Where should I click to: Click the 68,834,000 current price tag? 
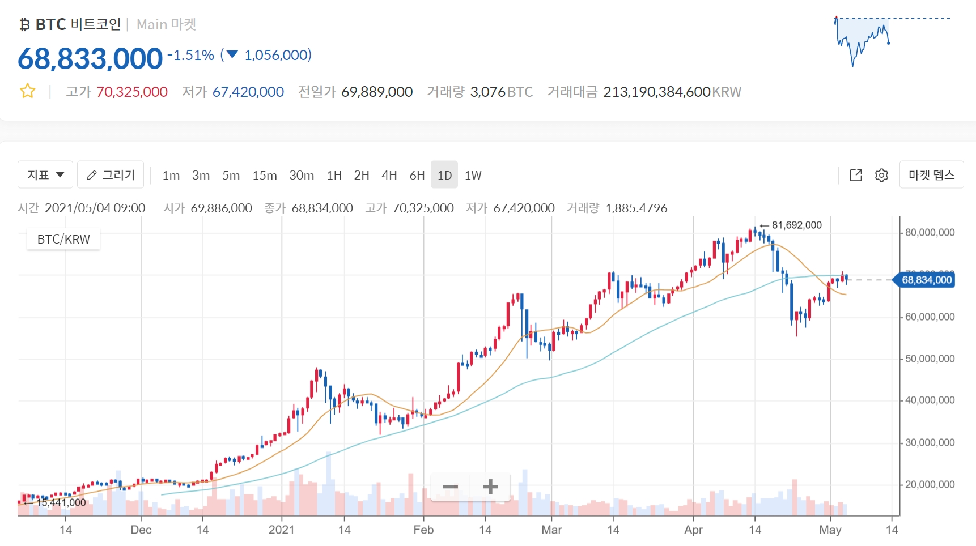[924, 280]
